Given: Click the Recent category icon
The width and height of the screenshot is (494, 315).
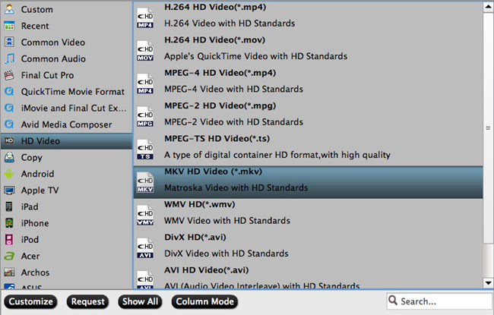Looking at the screenshot, I should (x=9, y=26).
